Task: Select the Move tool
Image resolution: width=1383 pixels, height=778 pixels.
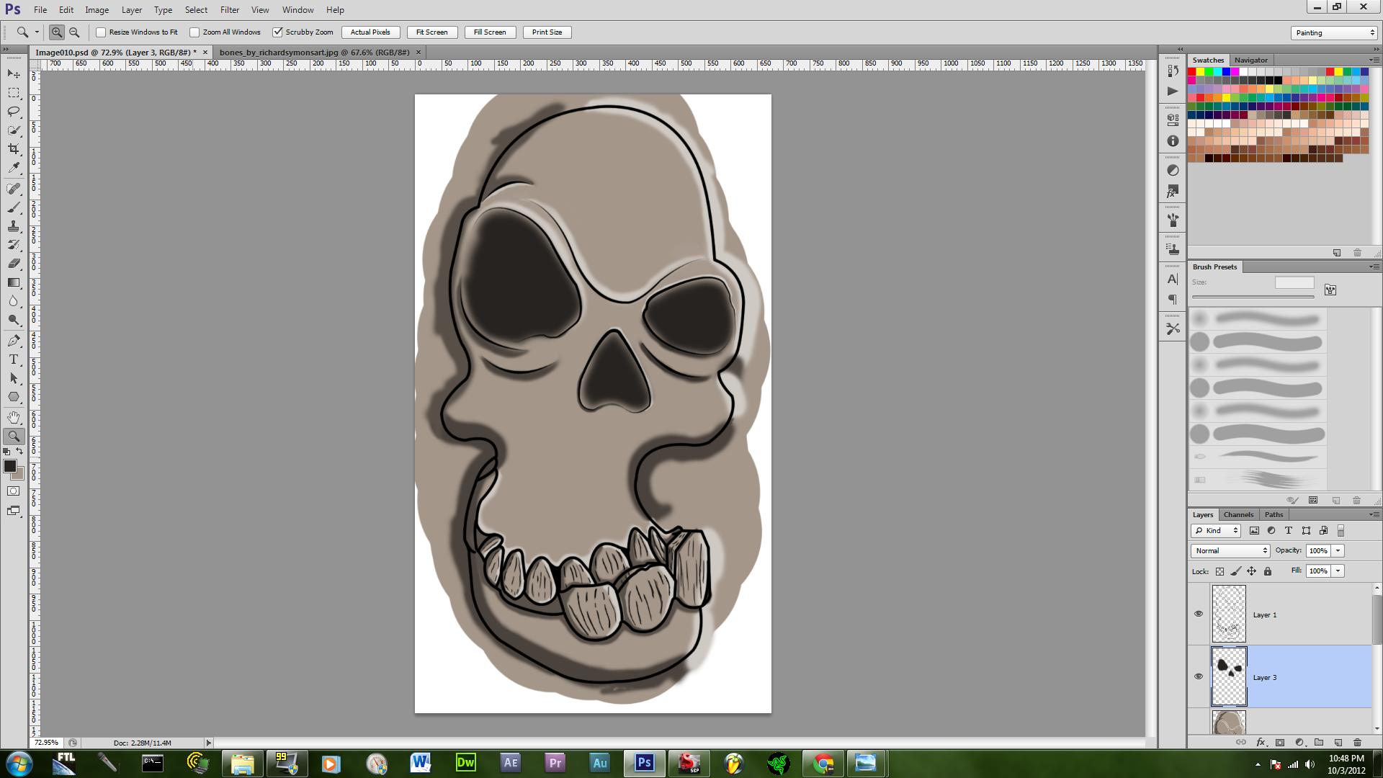Action: (x=14, y=73)
